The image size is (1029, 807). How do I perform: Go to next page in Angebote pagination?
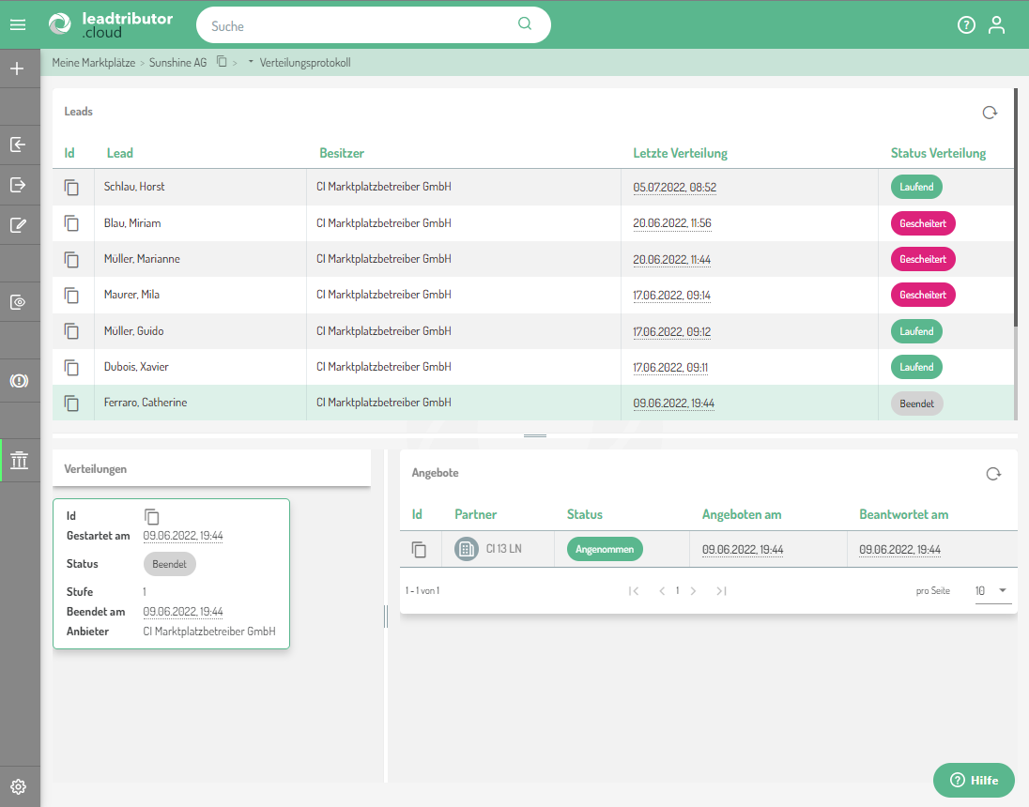pyautogui.click(x=694, y=591)
